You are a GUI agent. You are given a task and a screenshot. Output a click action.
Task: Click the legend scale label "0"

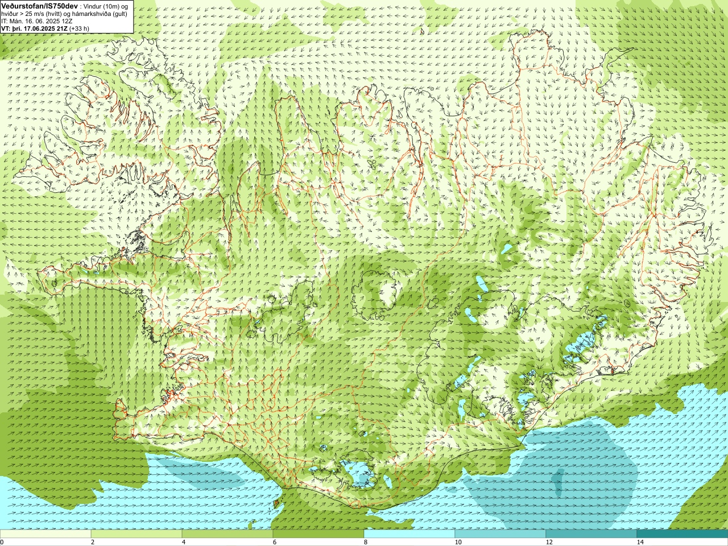click(x=2, y=542)
